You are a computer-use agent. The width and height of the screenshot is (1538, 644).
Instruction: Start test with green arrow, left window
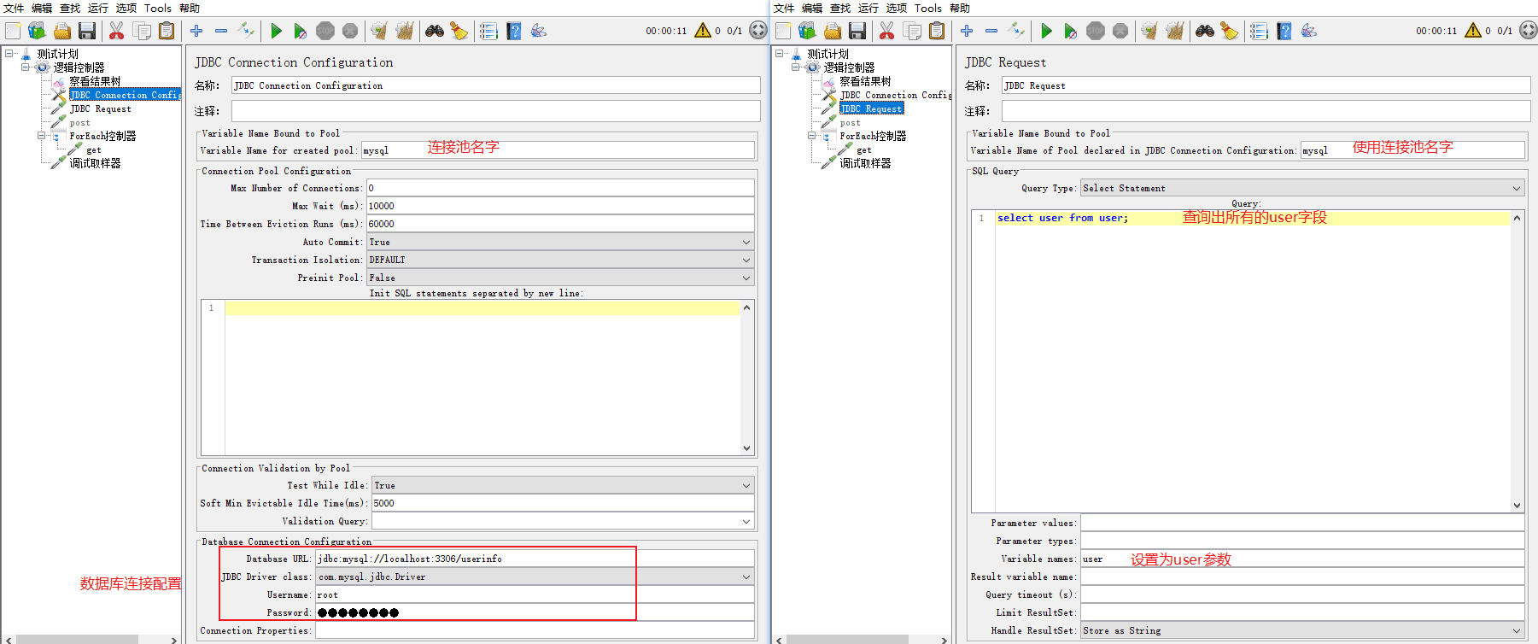(276, 31)
